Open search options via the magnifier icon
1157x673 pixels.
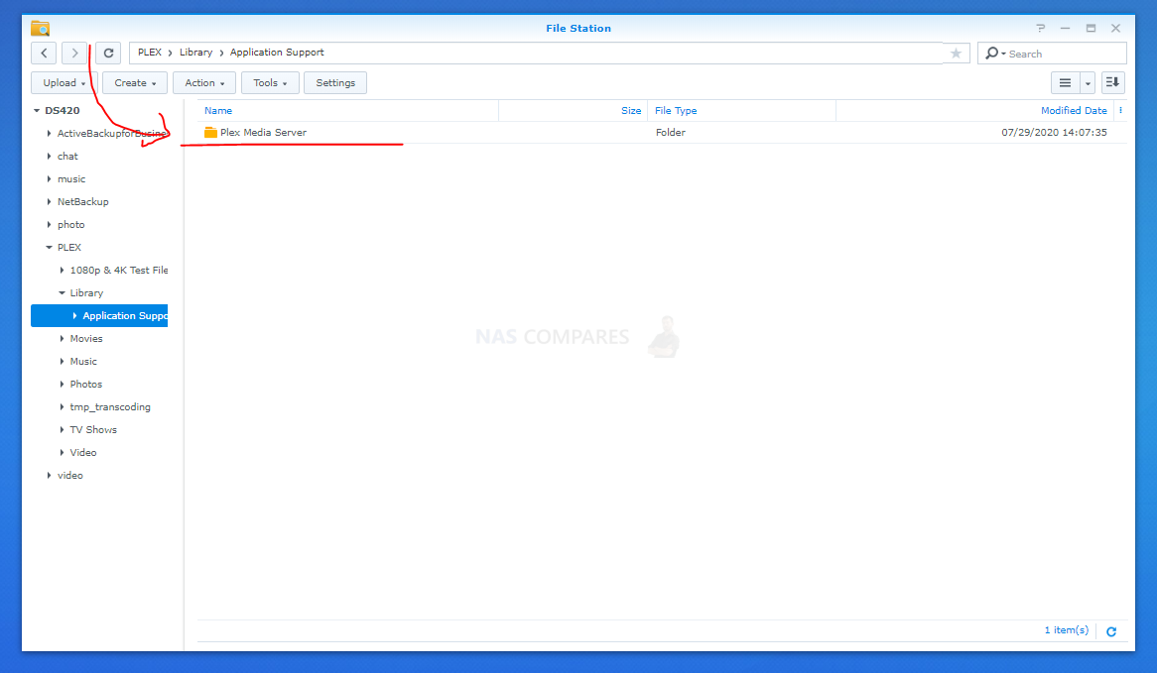[994, 54]
